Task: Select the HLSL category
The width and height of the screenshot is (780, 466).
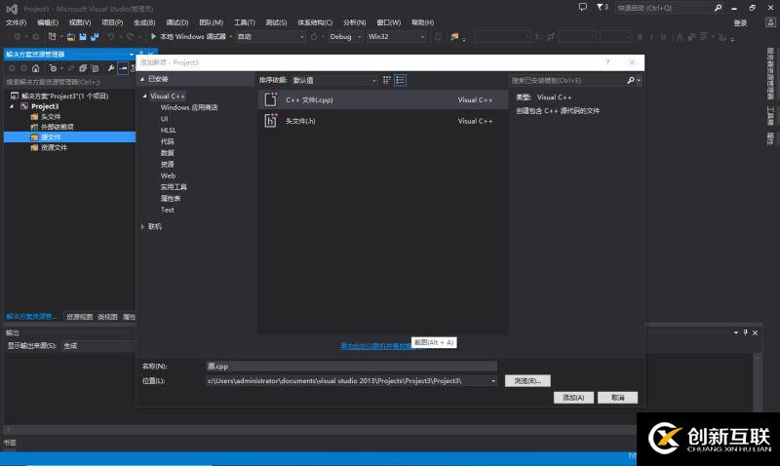Action: click(168, 131)
